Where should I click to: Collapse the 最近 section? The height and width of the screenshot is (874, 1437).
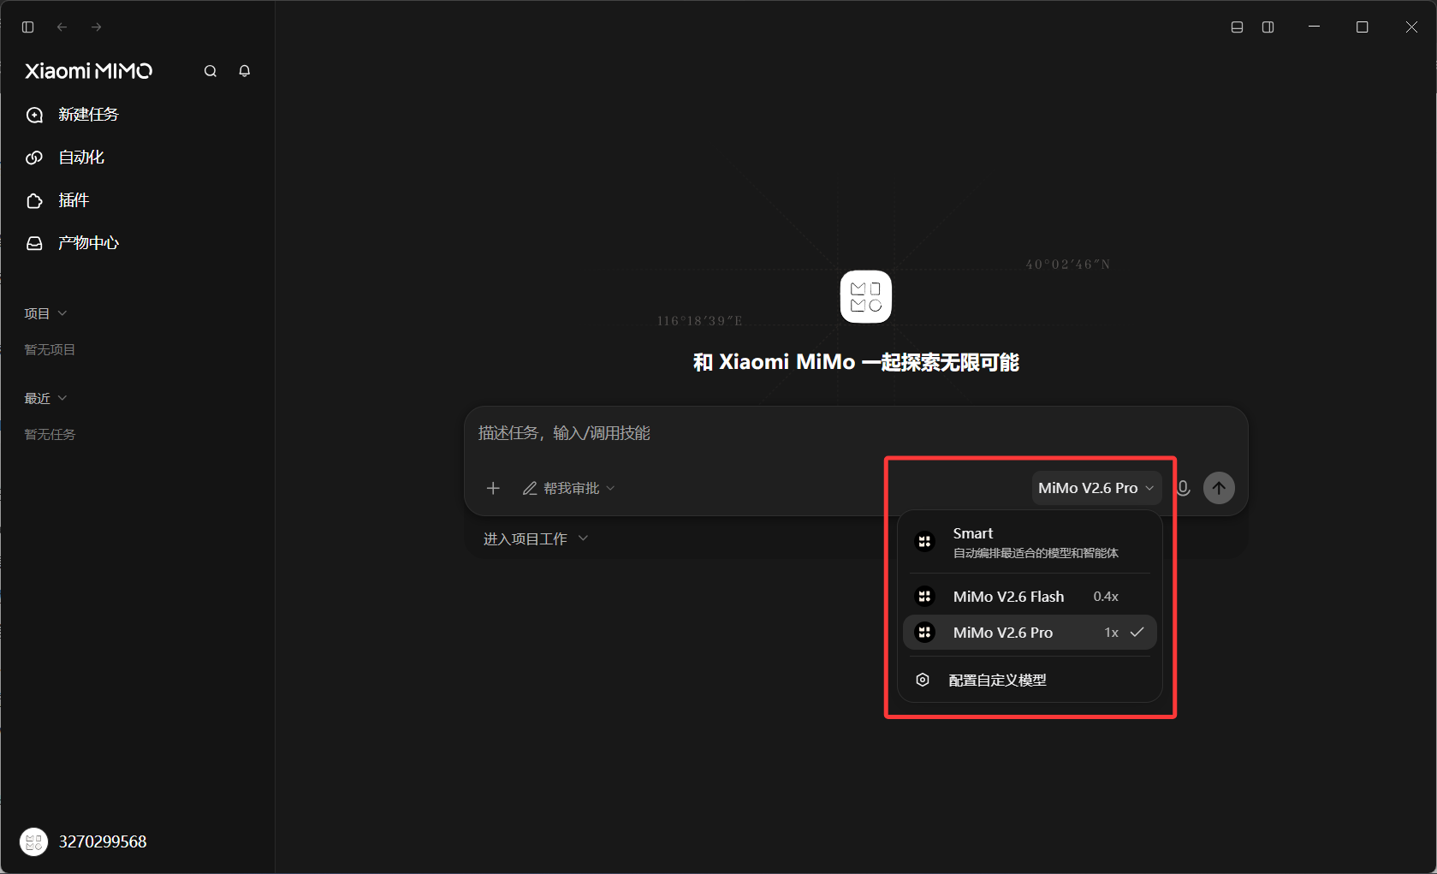coord(45,399)
